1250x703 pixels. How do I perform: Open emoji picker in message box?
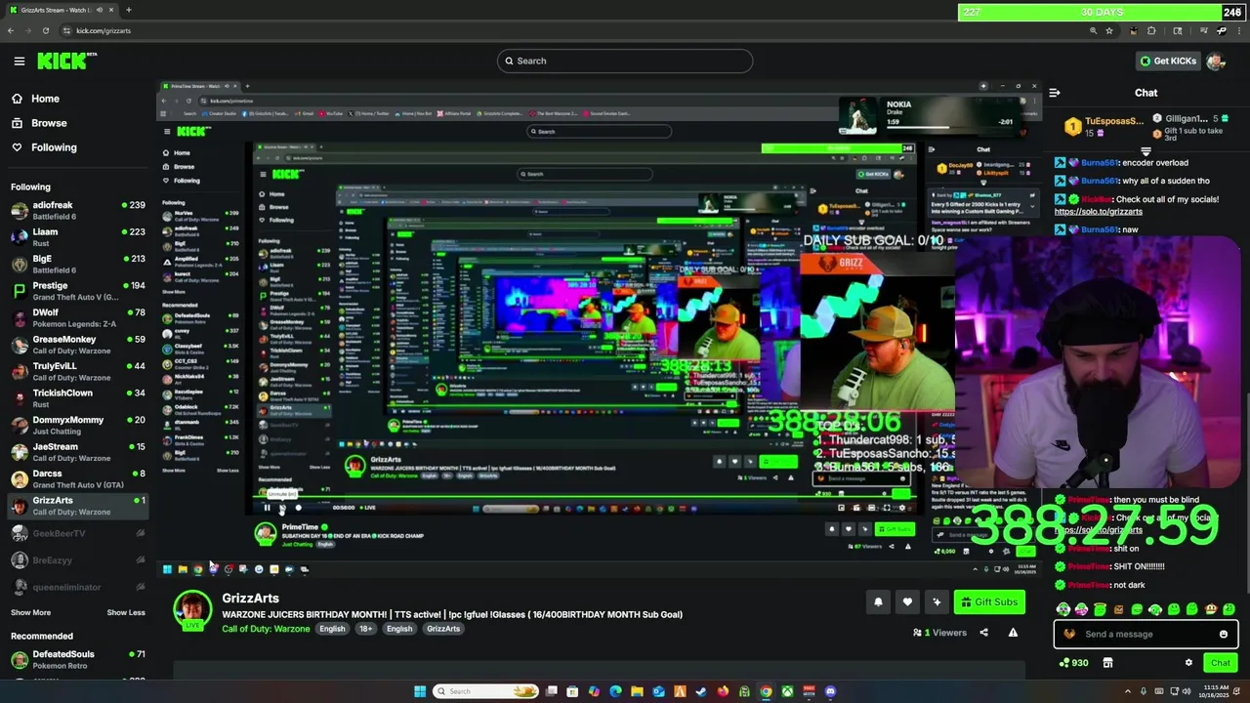(1224, 635)
